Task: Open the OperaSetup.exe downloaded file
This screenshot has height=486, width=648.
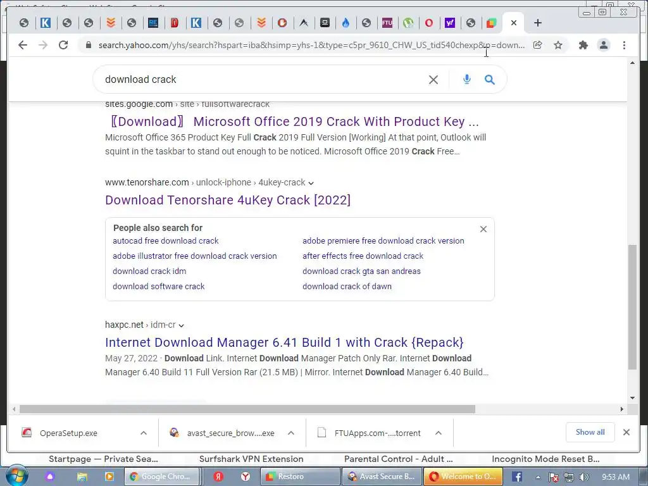Action: [68, 433]
